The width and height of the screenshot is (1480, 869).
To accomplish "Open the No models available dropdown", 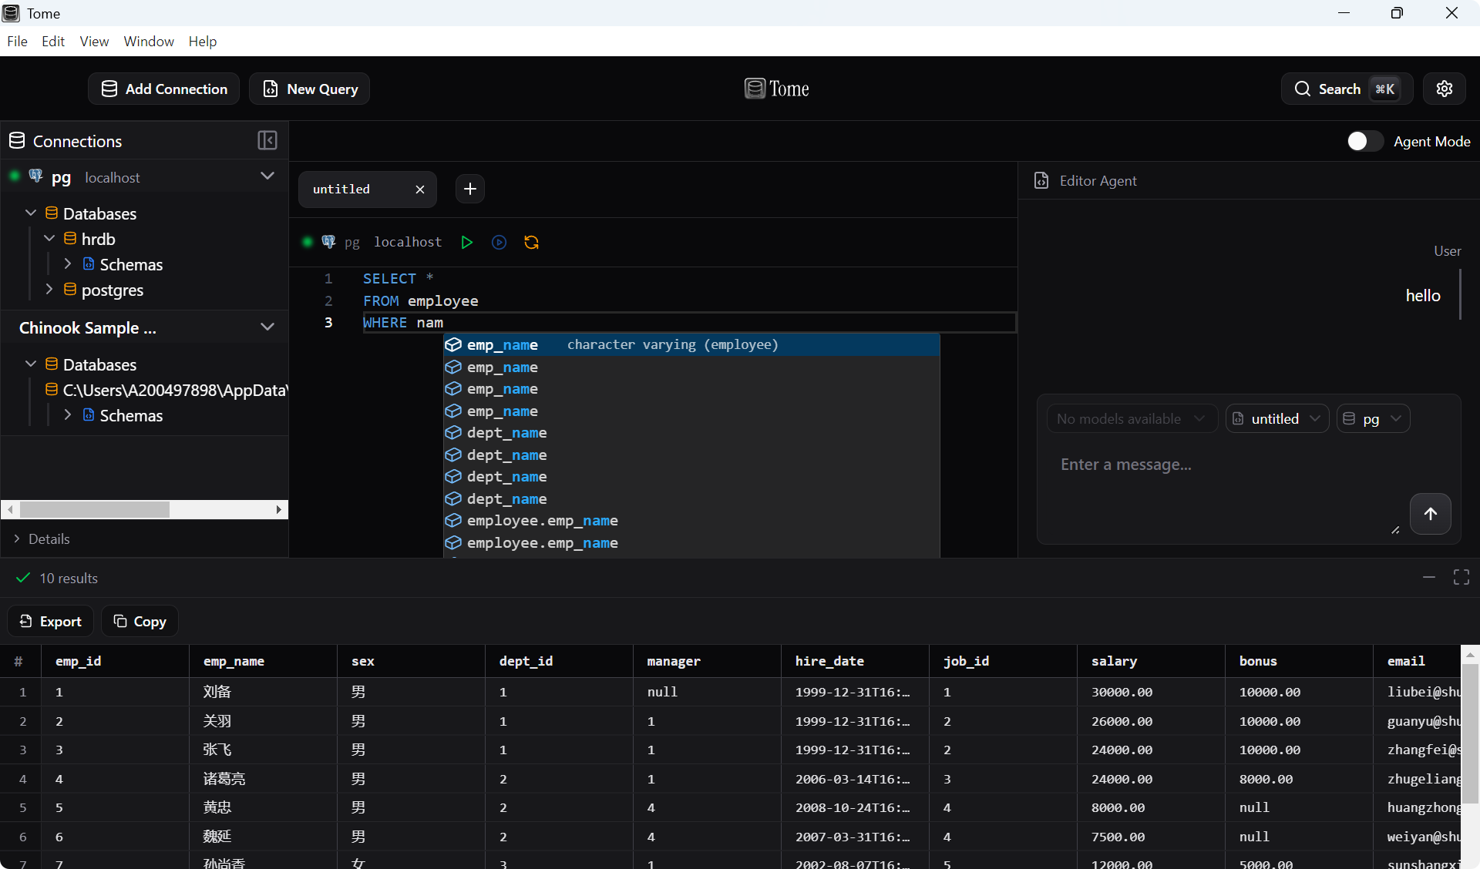I will pyautogui.click(x=1131, y=418).
